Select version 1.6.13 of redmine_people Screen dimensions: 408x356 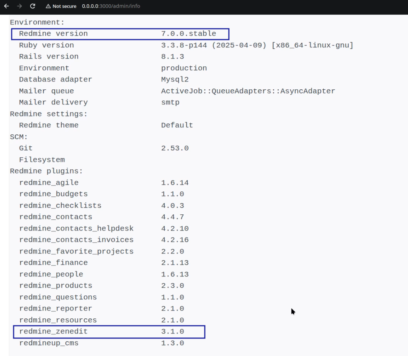click(175, 274)
